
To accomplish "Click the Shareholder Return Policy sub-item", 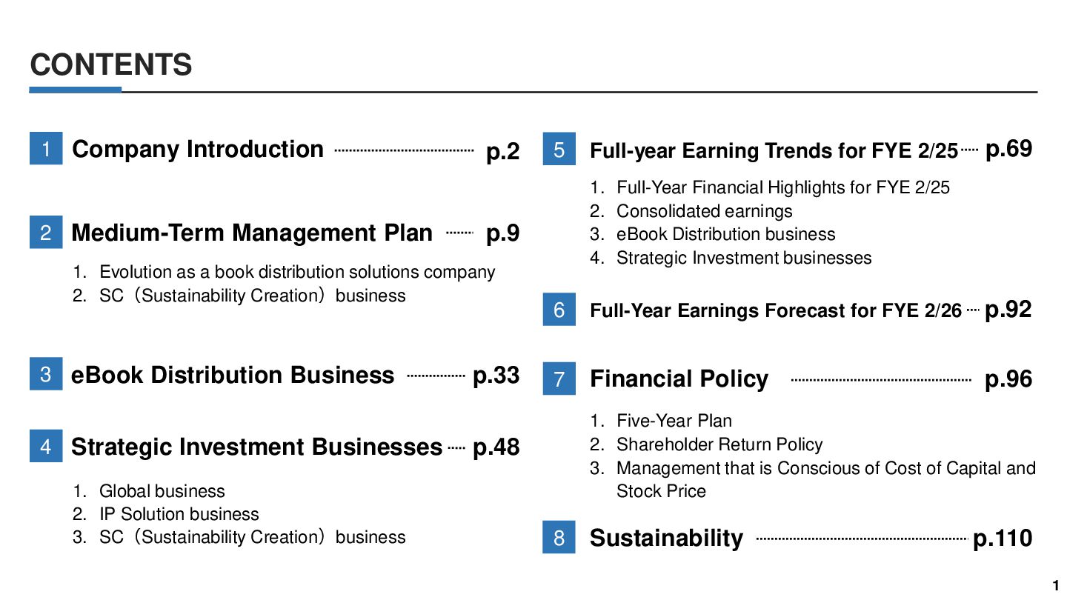I will 719,444.
